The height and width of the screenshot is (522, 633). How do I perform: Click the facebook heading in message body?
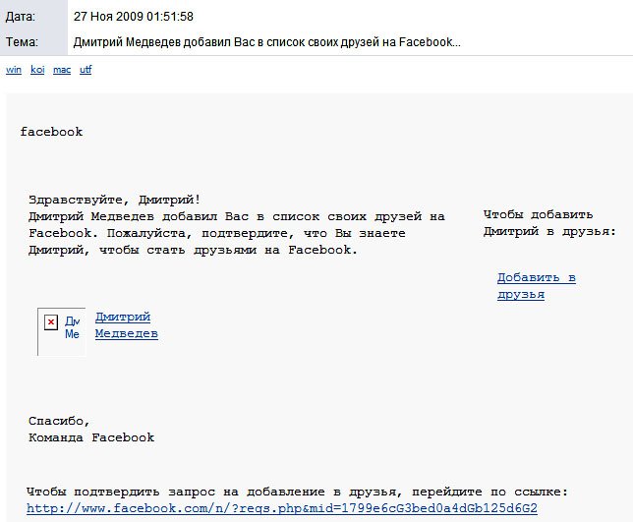(x=51, y=132)
